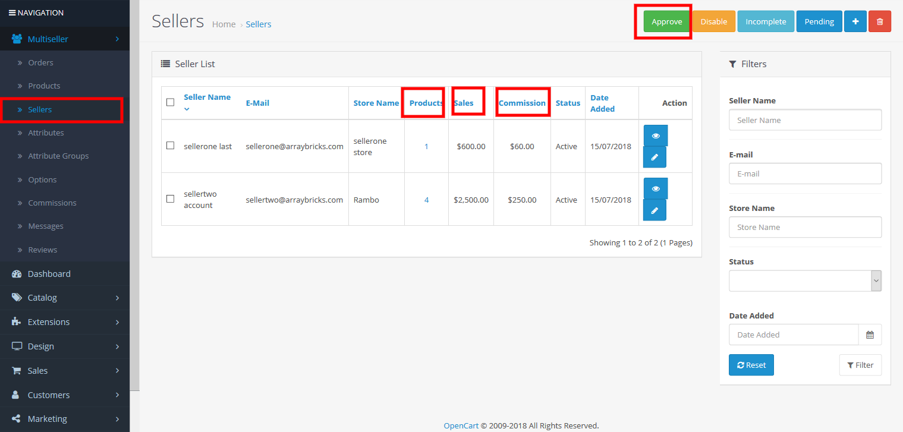
Task: Go to the Home breadcrumb link
Action: pyautogui.click(x=224, y=24)
